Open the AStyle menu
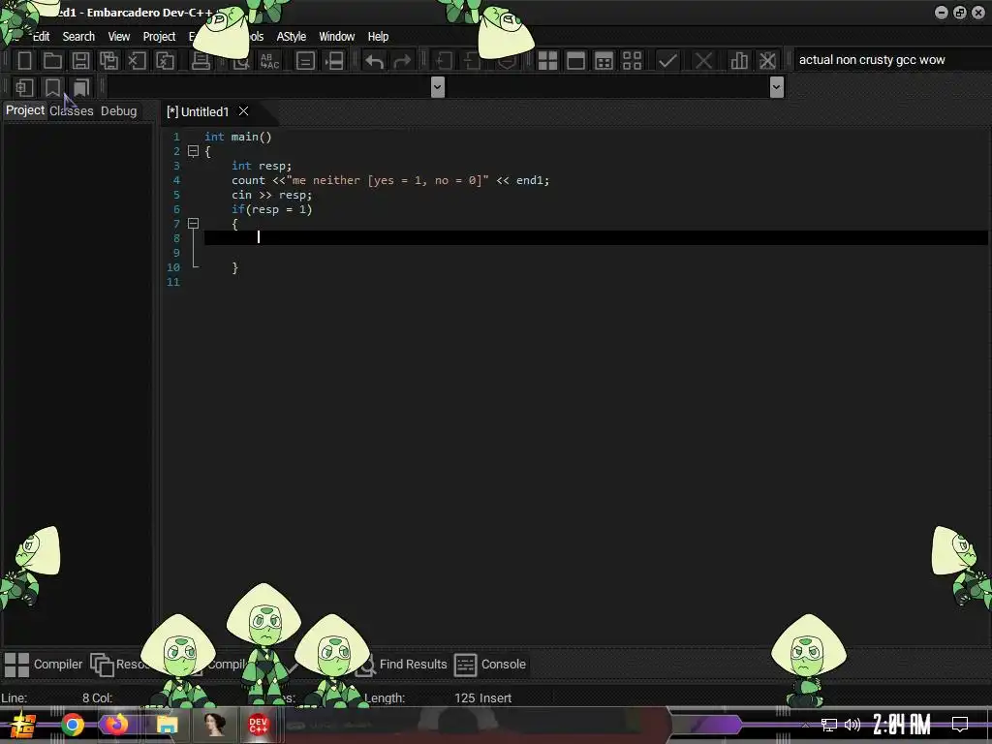This screenshot has width=992, height=744. pyautogui.click(x=291, y=37)
